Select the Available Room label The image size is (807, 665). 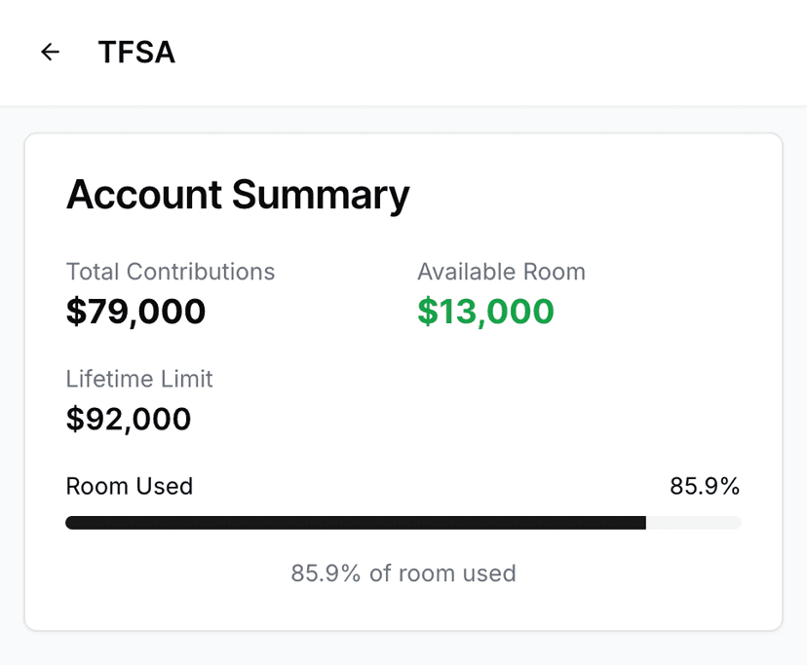pyautogui.click(x=501, y=272)
